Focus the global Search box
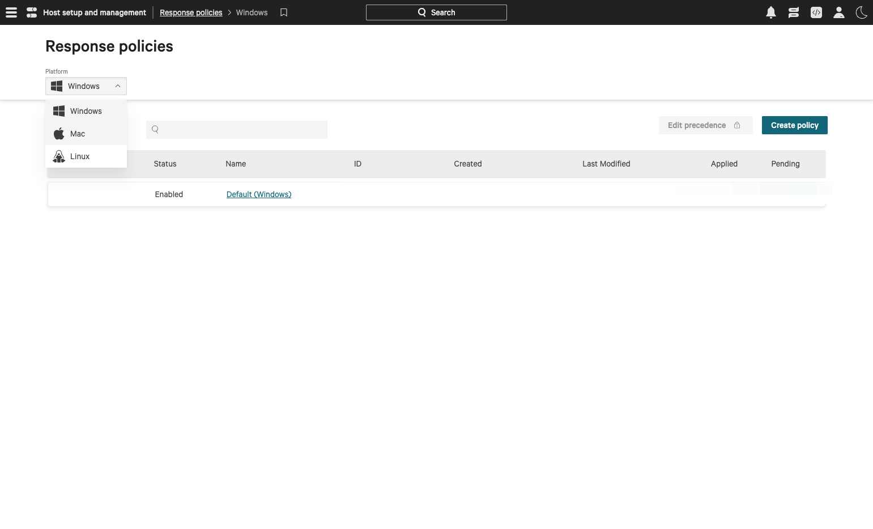This screenshot has height=529, width=873. click(x=436, y=12)
